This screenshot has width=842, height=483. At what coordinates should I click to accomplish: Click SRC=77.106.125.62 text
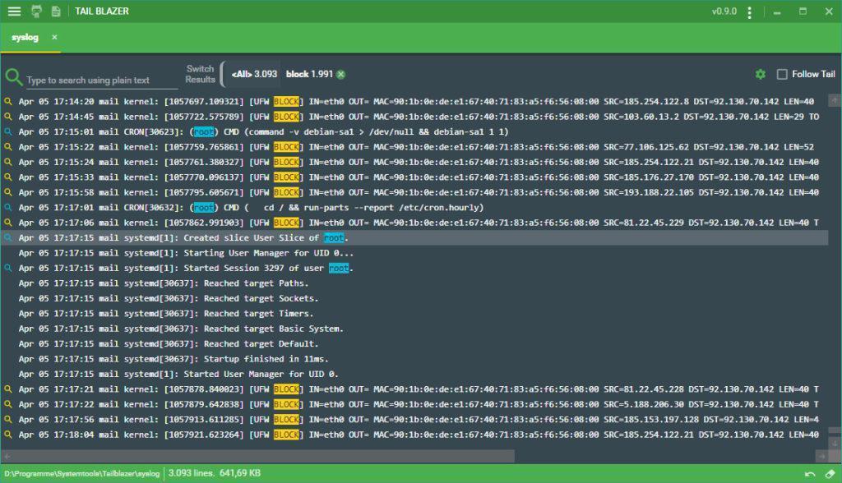(646, 146)
